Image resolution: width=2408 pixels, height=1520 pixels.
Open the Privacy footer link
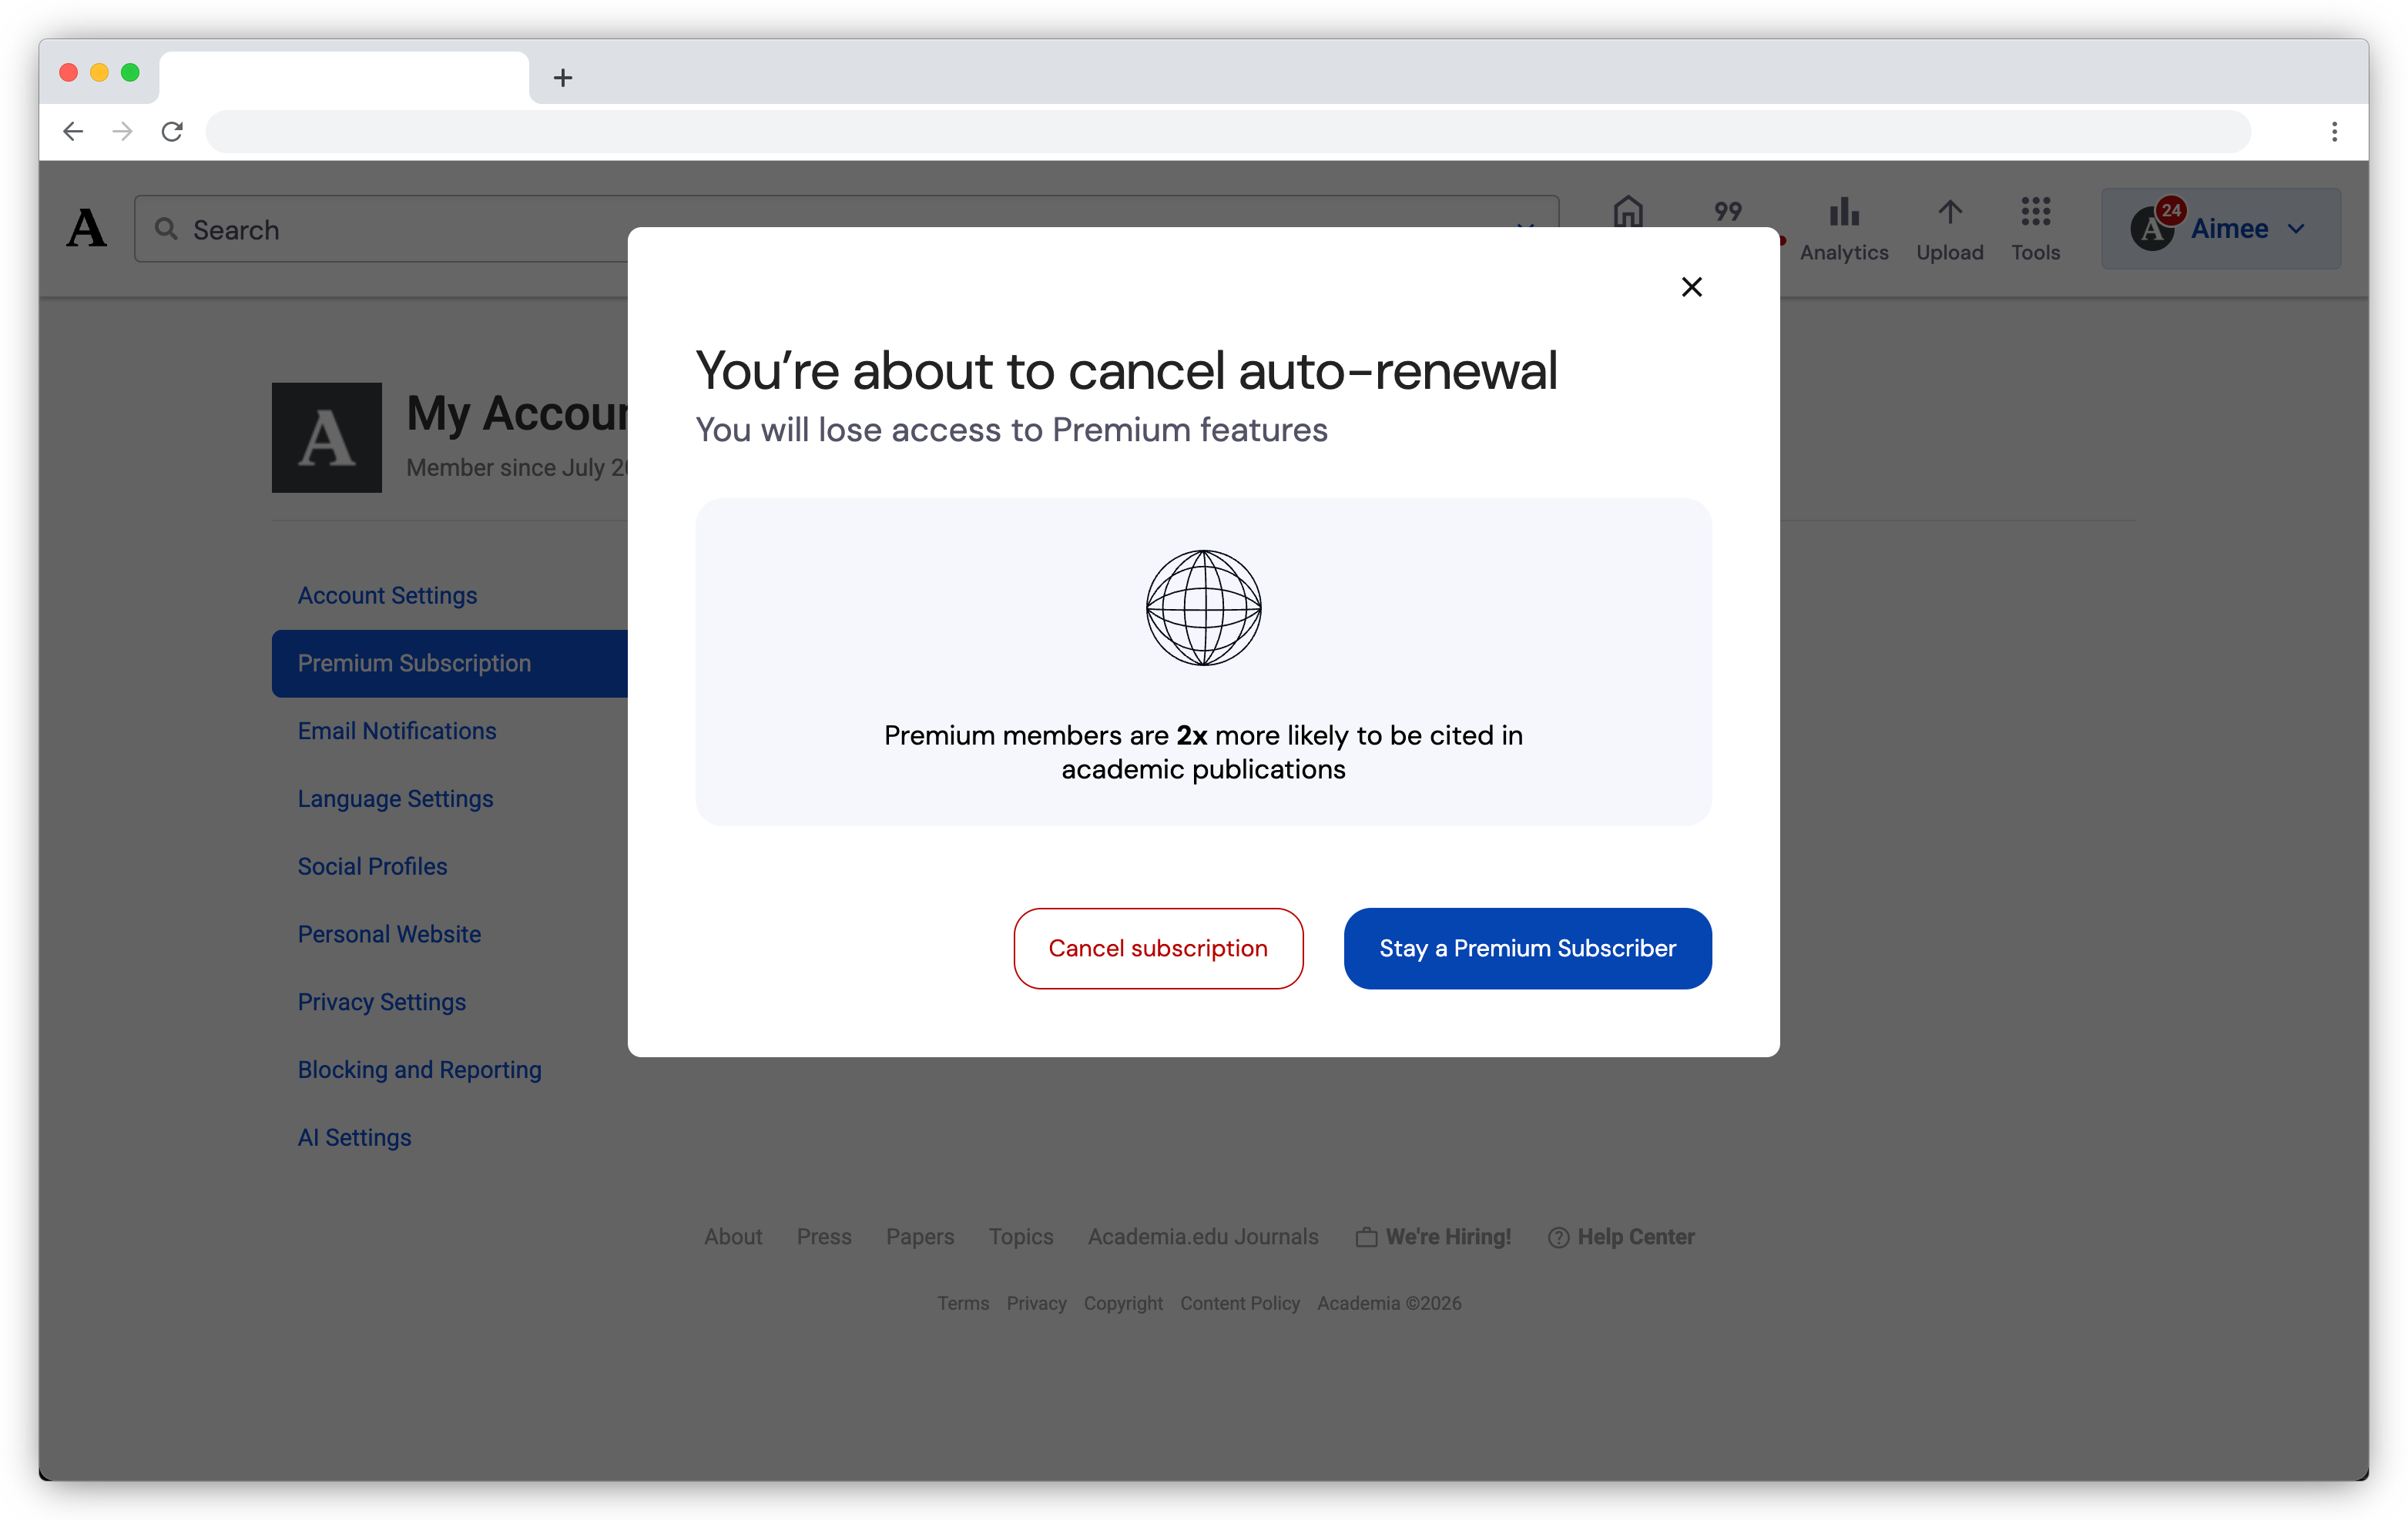[1036, 1303]
